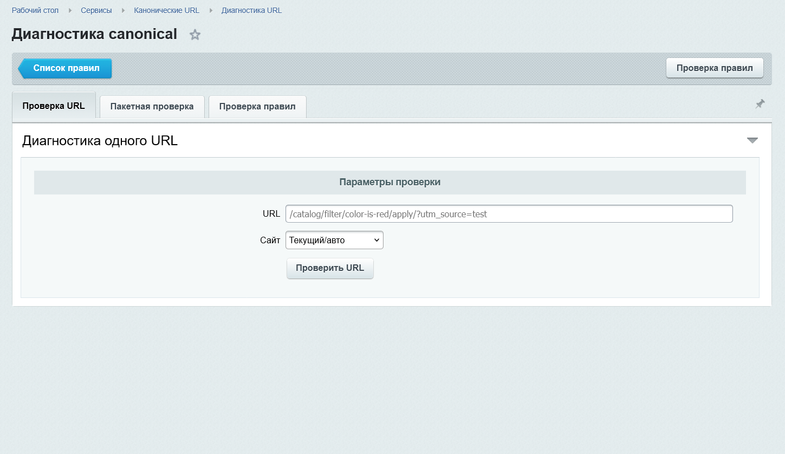Viewport: 785px width, 454px height.
Task: Collapse the Диагностика одного URL section
Action: 752,141
